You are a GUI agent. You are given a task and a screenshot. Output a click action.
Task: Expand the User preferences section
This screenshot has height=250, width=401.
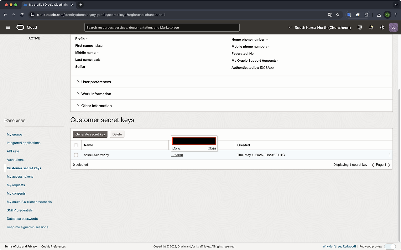coord(96,82)
